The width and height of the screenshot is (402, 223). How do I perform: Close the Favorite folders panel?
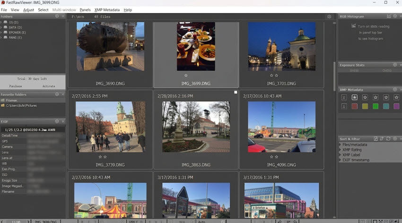[63, 94]
